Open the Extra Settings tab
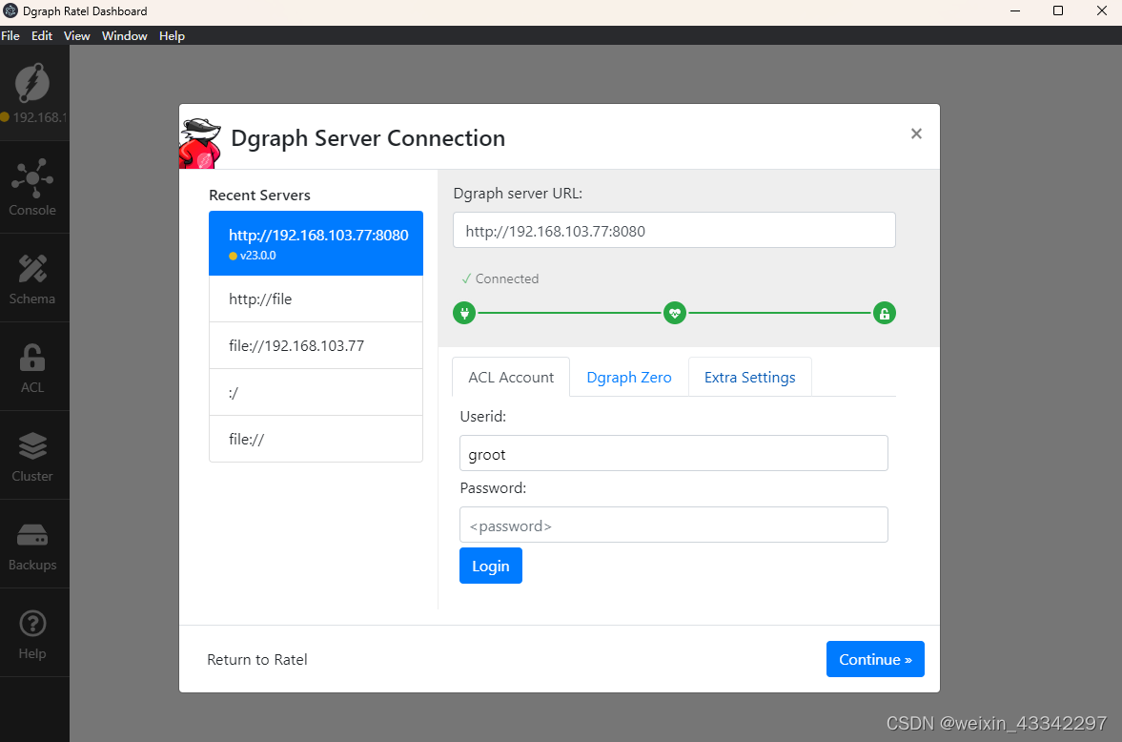 pyautogui.click(x=749, y=377)
